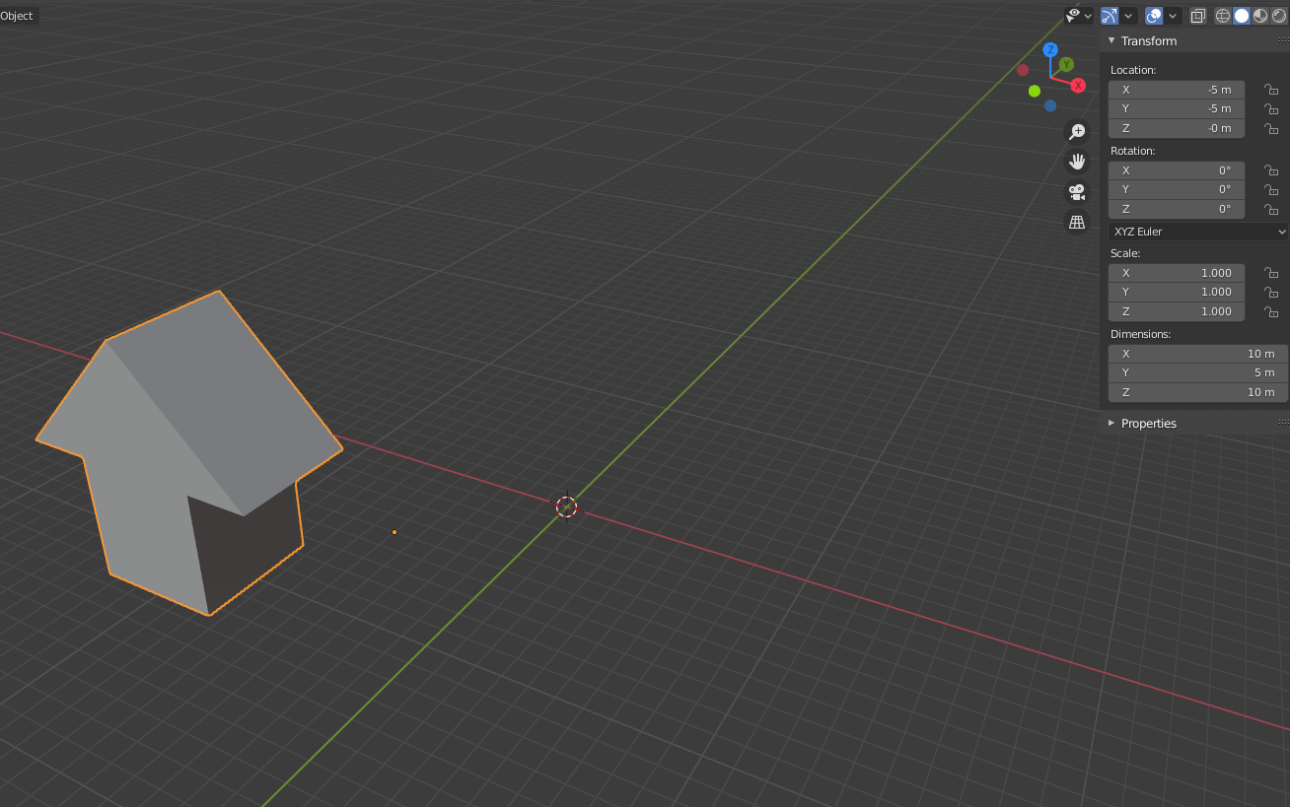The height and width of the screenshot is (807, 1290).
Task: Click the Transform panel drag grip
Action: click(x=1283, y=40)
